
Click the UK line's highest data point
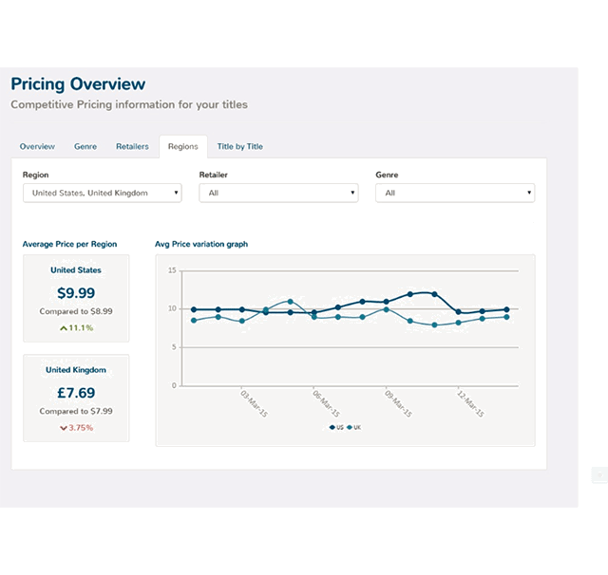pyautogui.click(x=290, y=301)
